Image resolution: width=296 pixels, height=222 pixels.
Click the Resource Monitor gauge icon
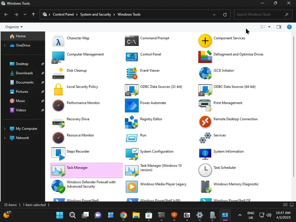point(58,138)
